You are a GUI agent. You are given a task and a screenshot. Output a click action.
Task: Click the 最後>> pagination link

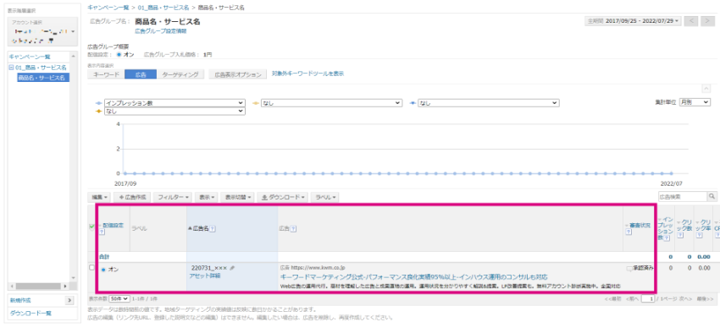click(x=705, y=298)
